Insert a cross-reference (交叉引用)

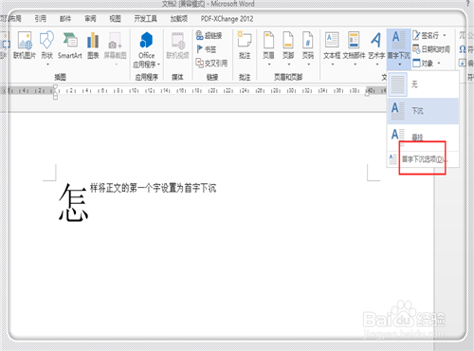211,63
